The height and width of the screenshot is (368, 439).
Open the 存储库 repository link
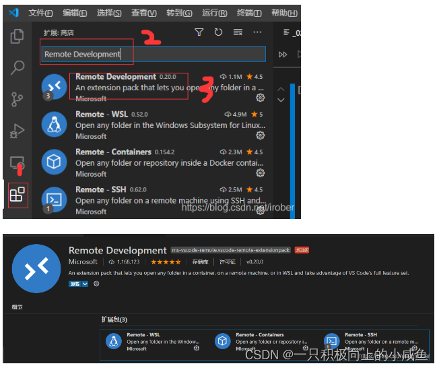pyautogui.click(x=200, y=262)
